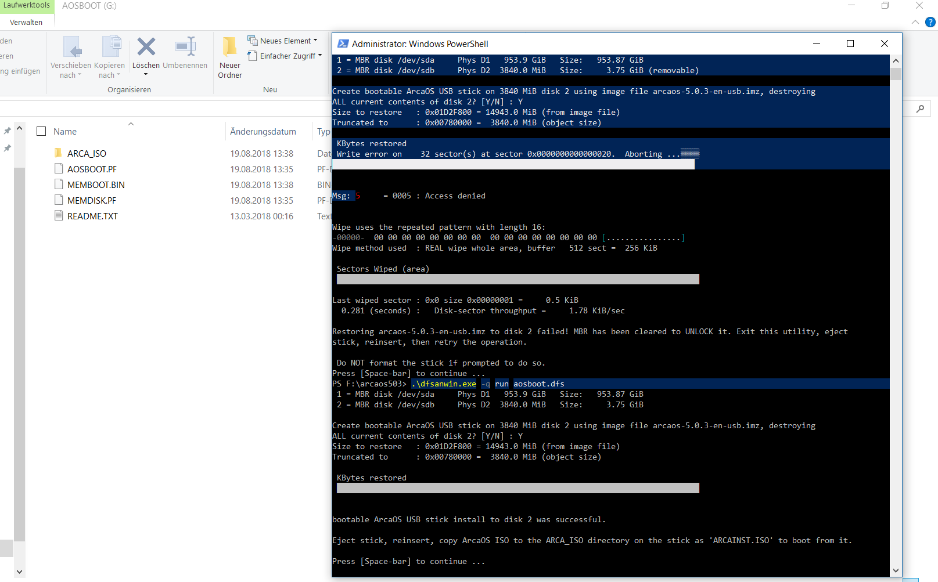This screenshot has width=938, height=582.
Task: Click the date 13.03.2018 00:16
Action: [262, 216]
